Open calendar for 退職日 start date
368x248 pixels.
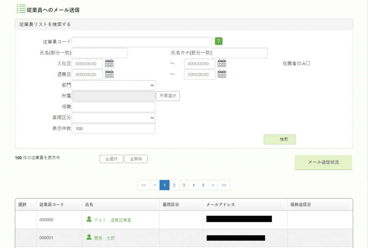pyautogui.click(x=109, y=74)
